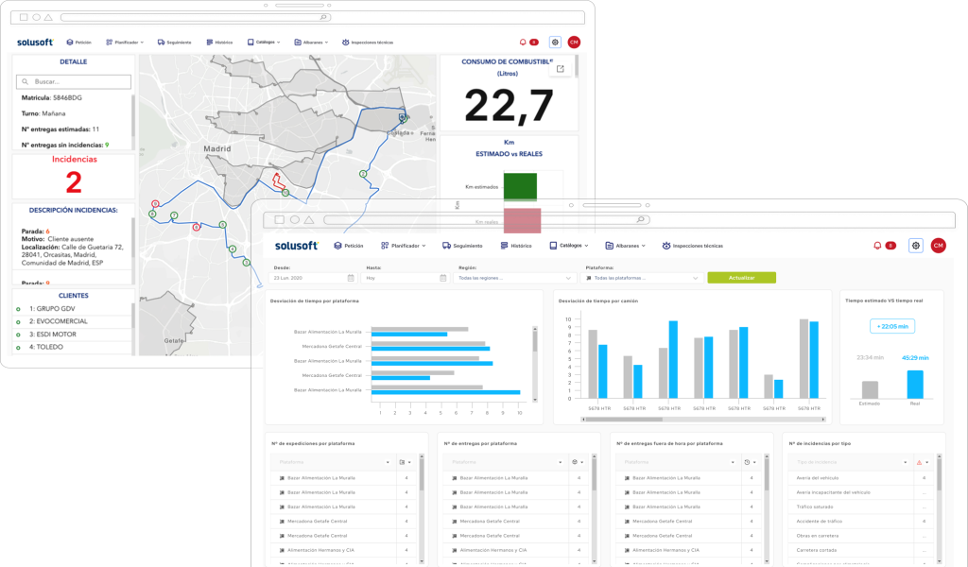The height and width of the screenshot is (567, 968).
Task: Click the red alert filter icon in incidencias table header
Action: click(919, 462)
